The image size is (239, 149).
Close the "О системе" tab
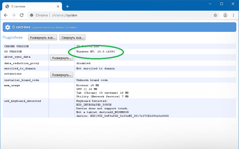click(x=58, y=6)
